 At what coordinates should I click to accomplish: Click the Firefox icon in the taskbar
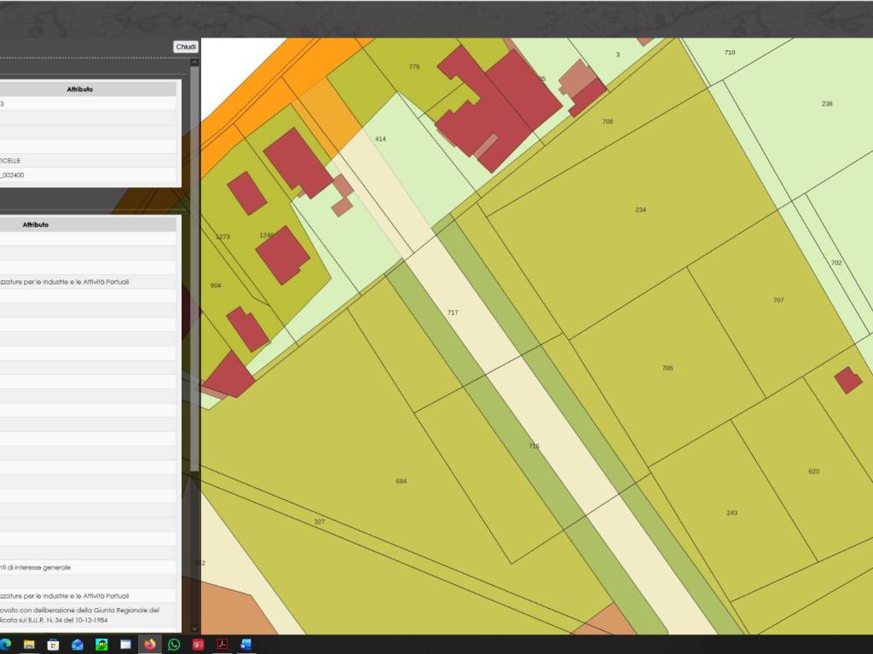pyautogui.click(x=150, y=645)
